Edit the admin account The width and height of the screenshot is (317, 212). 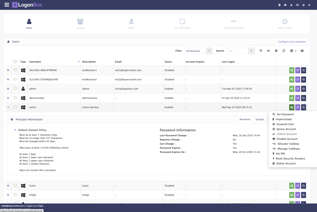tap(298, 89)
